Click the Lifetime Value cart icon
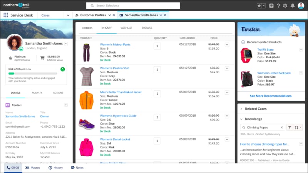The width and height of the screenshot is (308, 173). click(42, 58)
